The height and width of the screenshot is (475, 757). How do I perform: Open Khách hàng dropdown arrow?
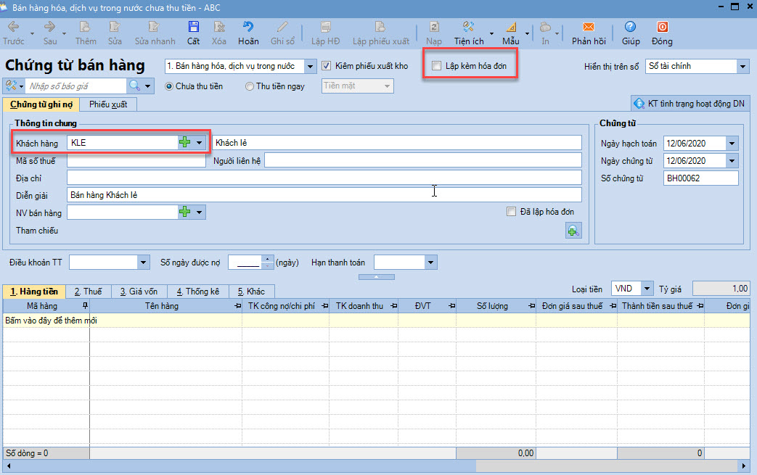(x=199, y=142)
